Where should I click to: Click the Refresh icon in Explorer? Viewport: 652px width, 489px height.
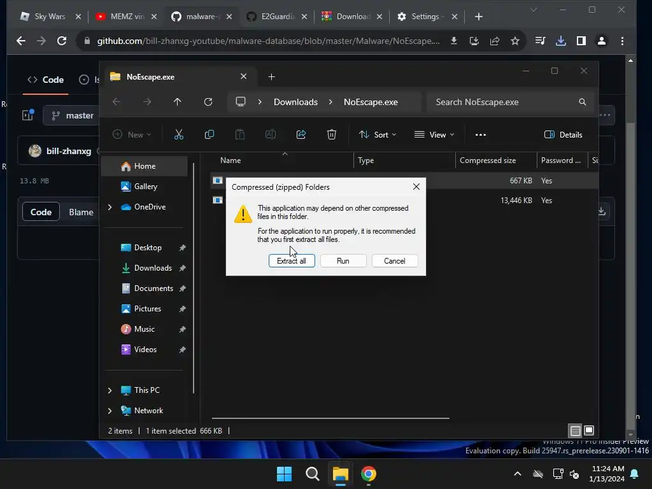click(x=208, y=102)
